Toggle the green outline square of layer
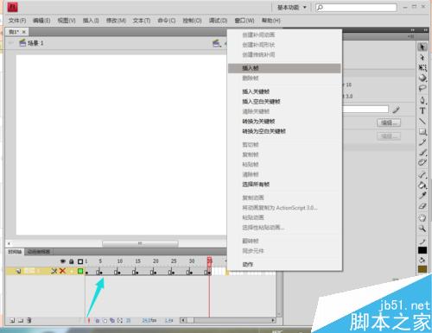 click(x=80, y=271)
